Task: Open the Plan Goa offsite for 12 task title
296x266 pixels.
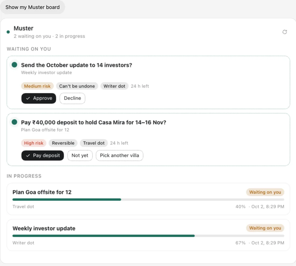Action: 42,192
